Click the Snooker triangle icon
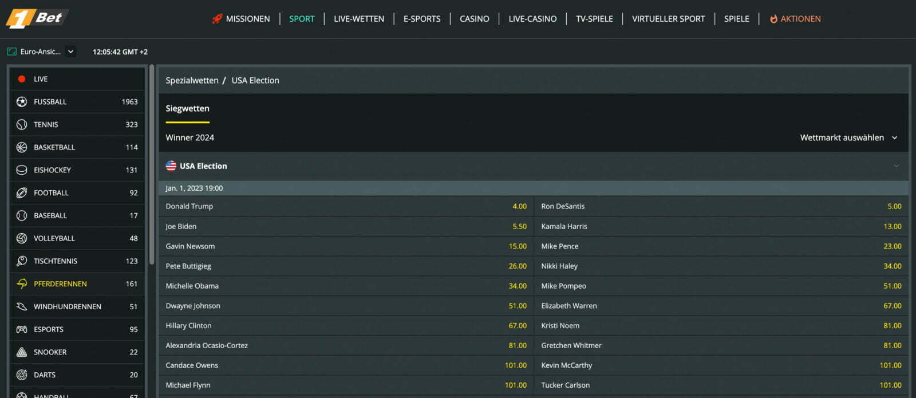 tap(22, 352)
